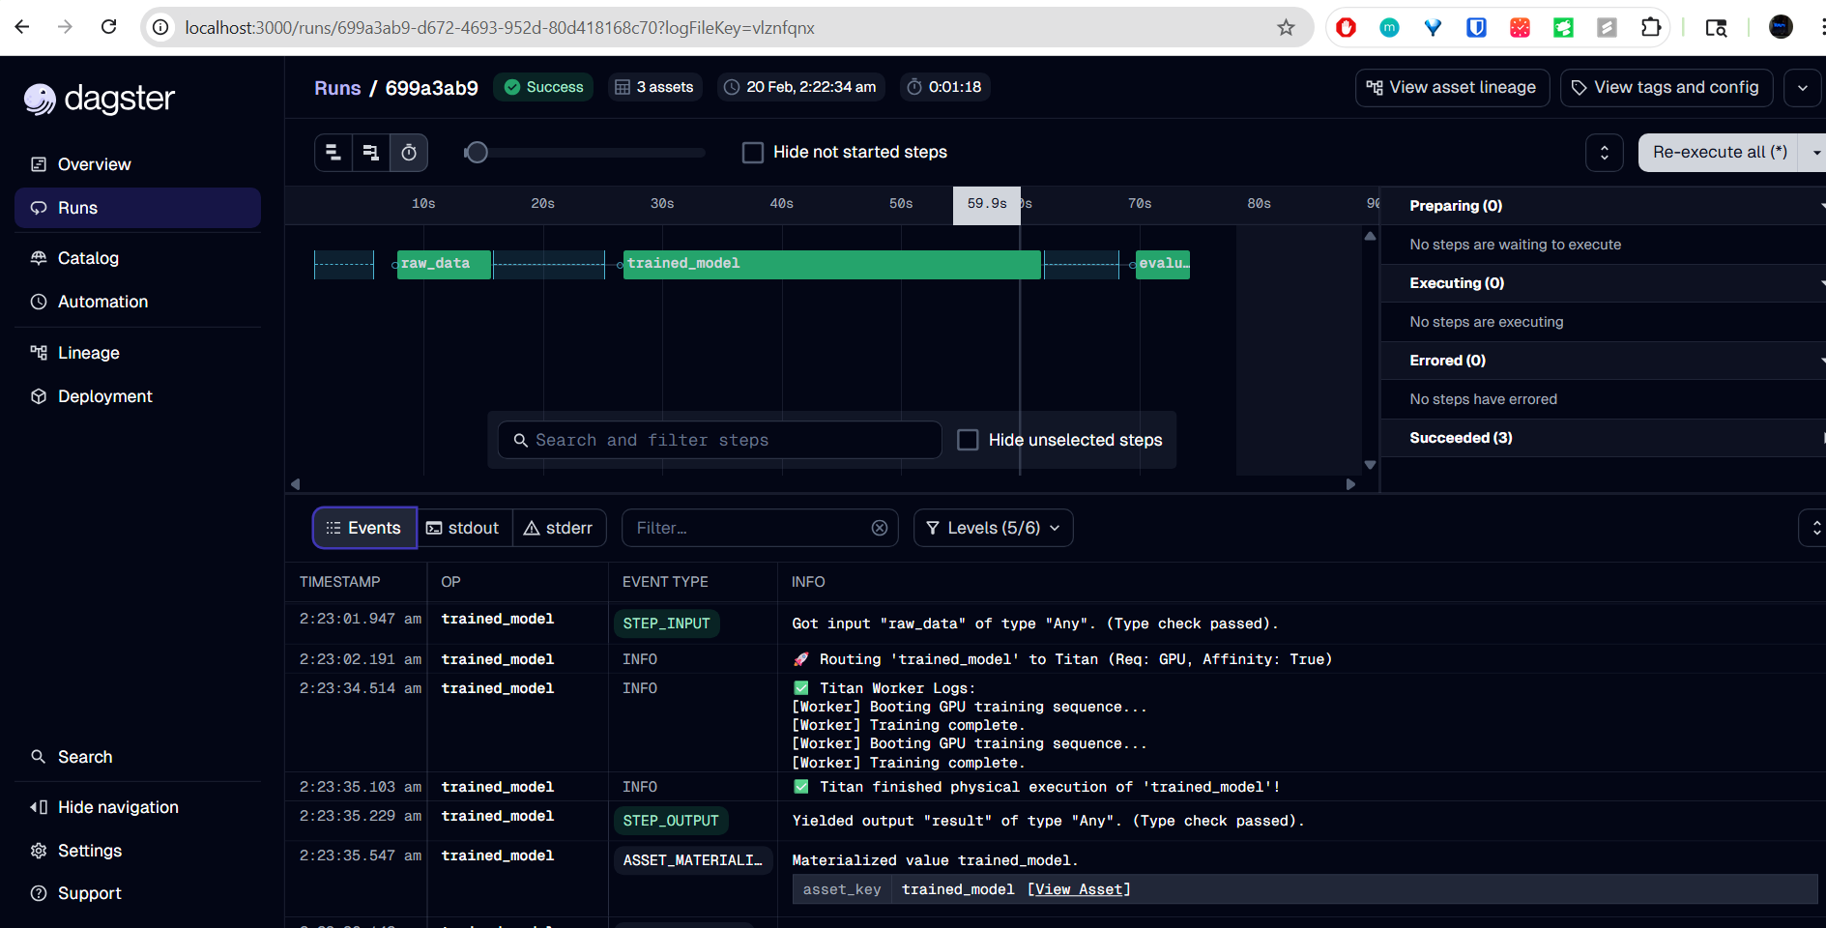1826x928 pixels.
Task: Click the timed view stopwatch icon
Action: click(409, 153)
